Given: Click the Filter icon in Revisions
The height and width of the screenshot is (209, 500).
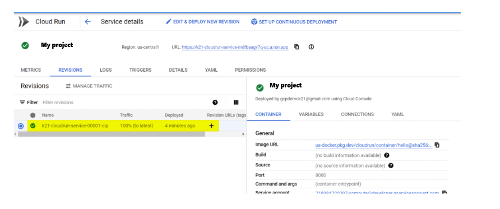Looking at the screenshot, I should click(22, 103).
